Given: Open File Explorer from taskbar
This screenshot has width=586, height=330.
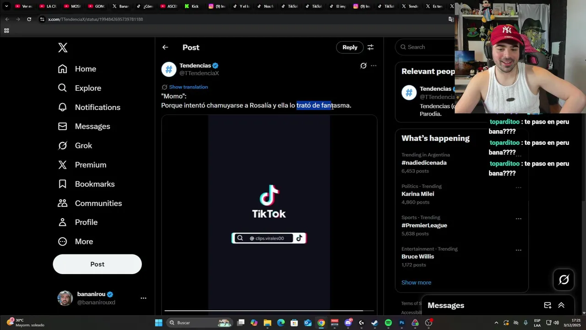Looking at the screenshot, I should click(x=267, y=323).
